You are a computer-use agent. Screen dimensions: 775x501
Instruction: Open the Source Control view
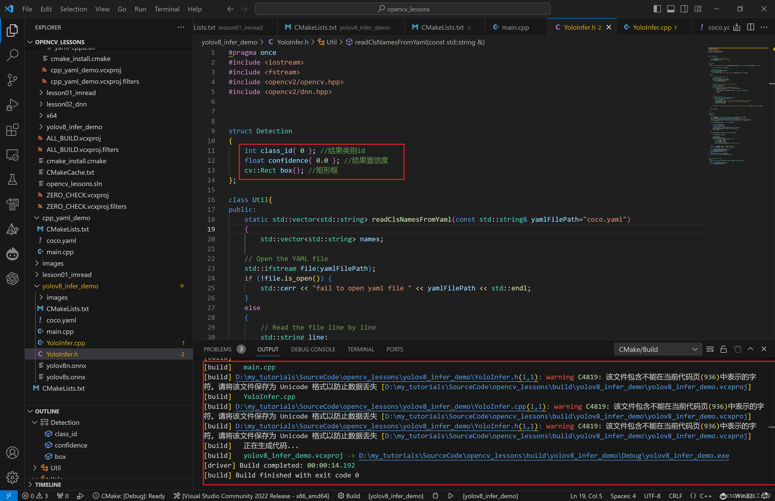[12, 80]
